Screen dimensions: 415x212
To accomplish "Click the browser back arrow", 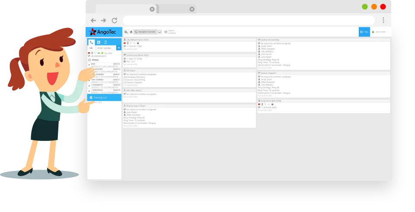I will 93,20.
